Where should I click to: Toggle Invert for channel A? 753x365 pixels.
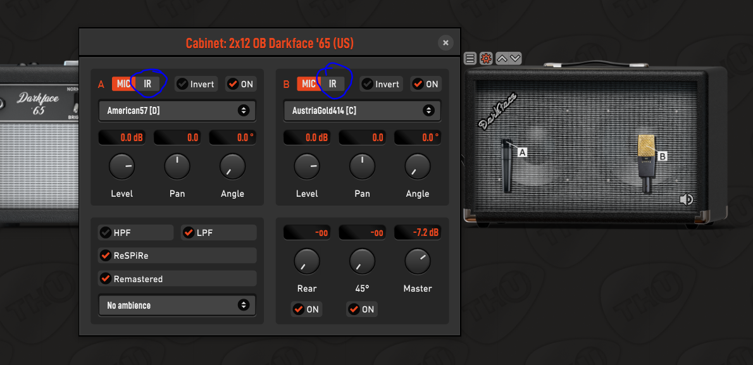click(196, 84)
